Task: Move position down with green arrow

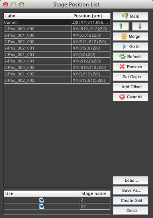Action: pos(140,26)
